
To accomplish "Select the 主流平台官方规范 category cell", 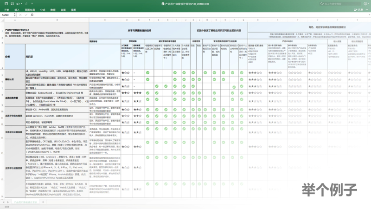I will pyautogui.click(x=15, y=116).
